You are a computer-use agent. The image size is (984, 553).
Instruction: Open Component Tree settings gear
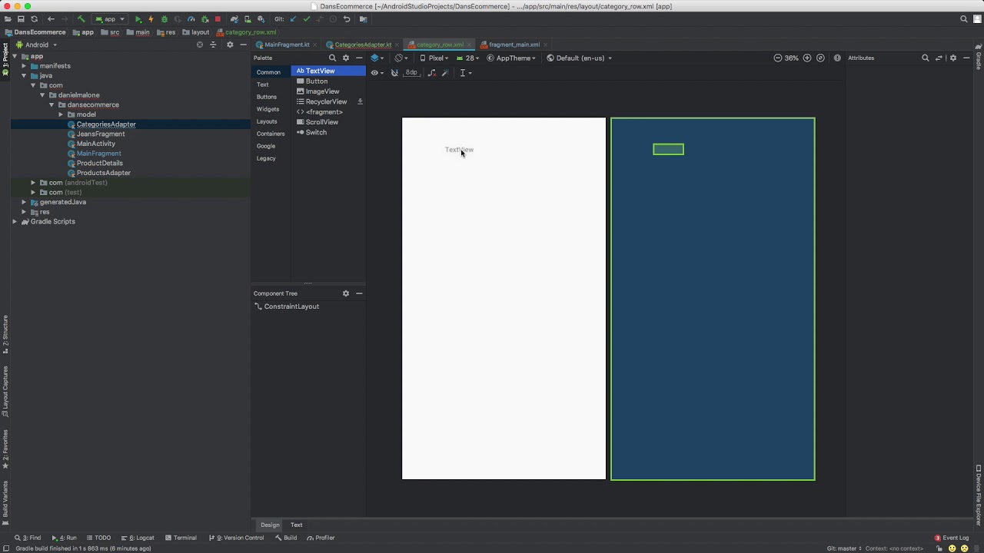coord(346,293)
